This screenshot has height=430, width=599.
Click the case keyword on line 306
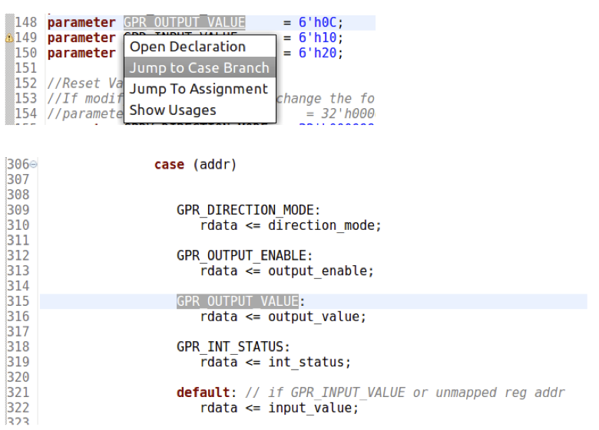click(169, 165)
